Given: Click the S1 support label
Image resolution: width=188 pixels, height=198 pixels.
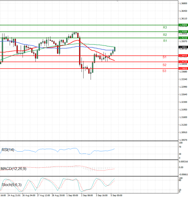Looking at the screenshot, I should (164, 57).
